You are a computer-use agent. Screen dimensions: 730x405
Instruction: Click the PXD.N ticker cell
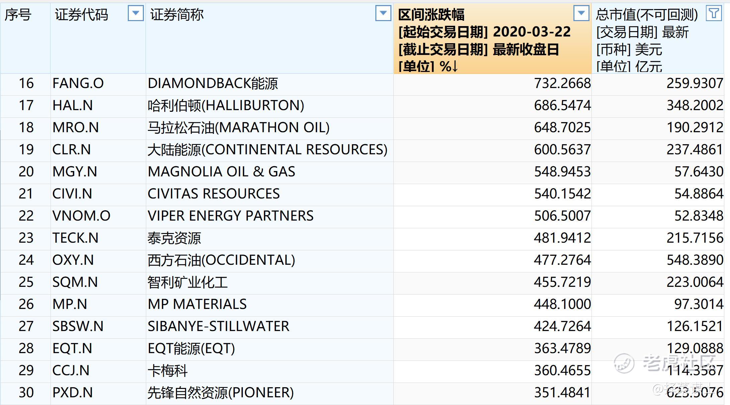(x=73, y=393)
